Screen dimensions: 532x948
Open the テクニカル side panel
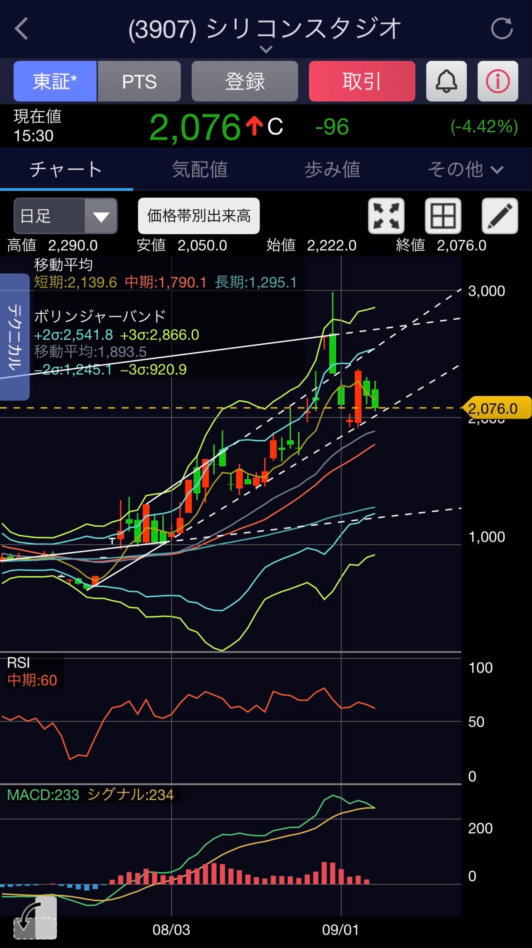pos(15,337)
